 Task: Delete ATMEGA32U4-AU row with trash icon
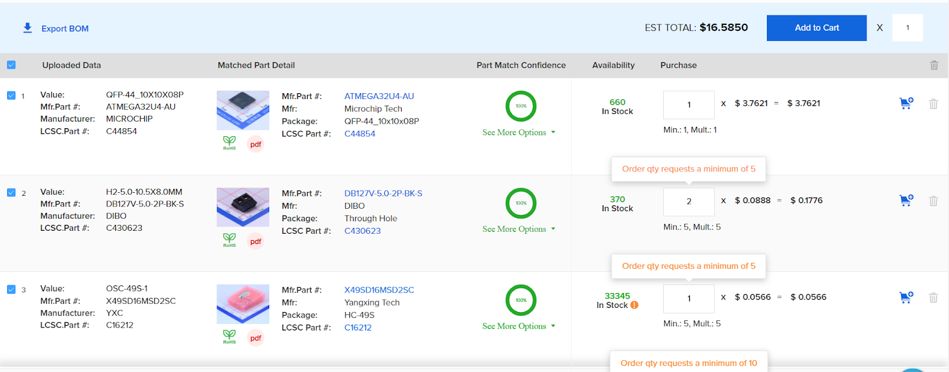point(933,104)
